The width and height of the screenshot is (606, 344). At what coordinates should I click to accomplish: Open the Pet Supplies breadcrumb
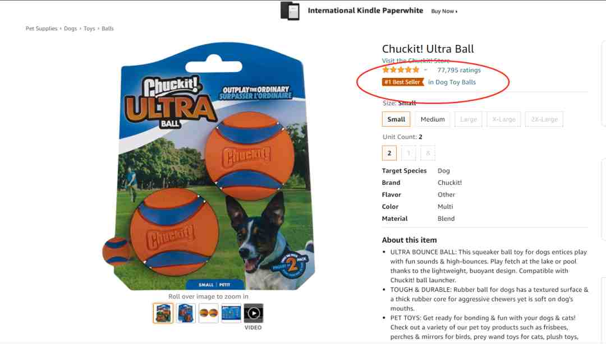click(42, 29)
